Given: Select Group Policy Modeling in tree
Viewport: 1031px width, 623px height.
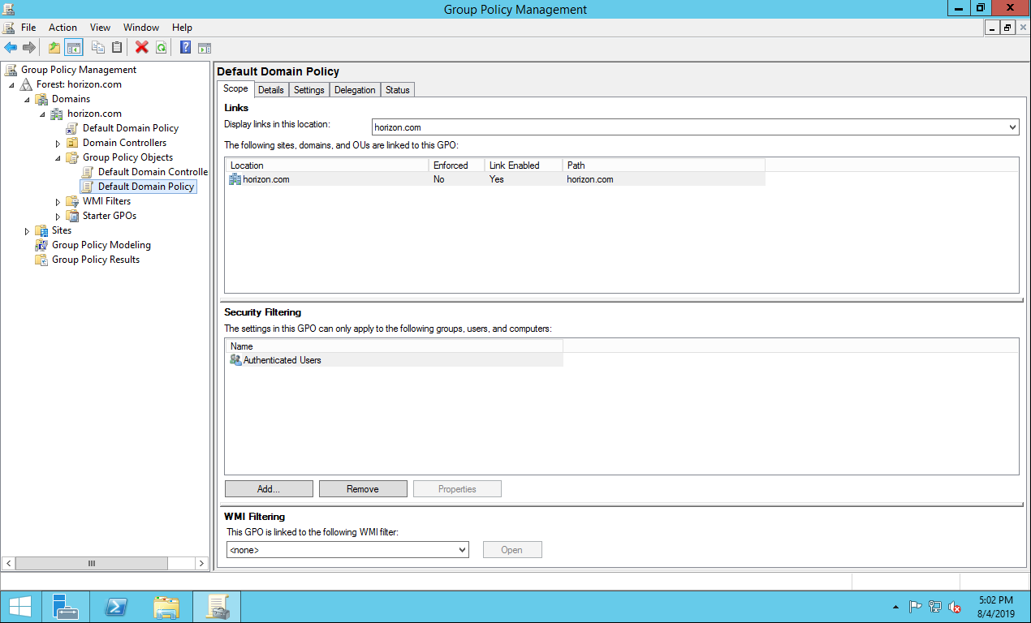Looking at the screenshot, I should coord(101,245).
